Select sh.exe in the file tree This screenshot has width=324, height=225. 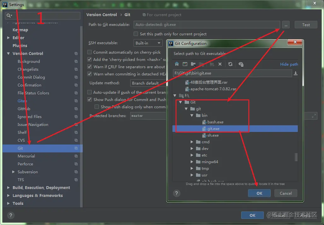point(213,135)
